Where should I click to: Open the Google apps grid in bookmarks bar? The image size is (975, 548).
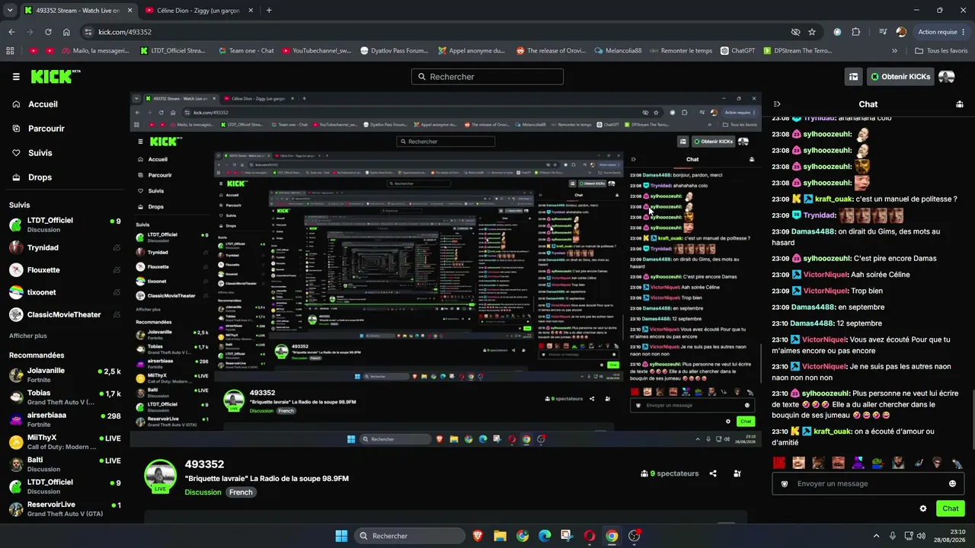pyautogui.click(x=10, y=51)
